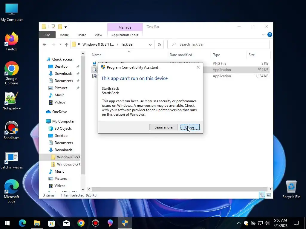Select pinned Documents under Quick access

click(x=64, y=81)
